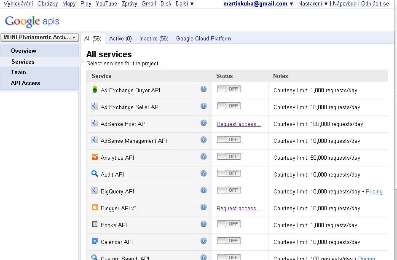Switch to the Active (0) tab
The width and height of the screenshot is (397, 260).
pos(120,38)
